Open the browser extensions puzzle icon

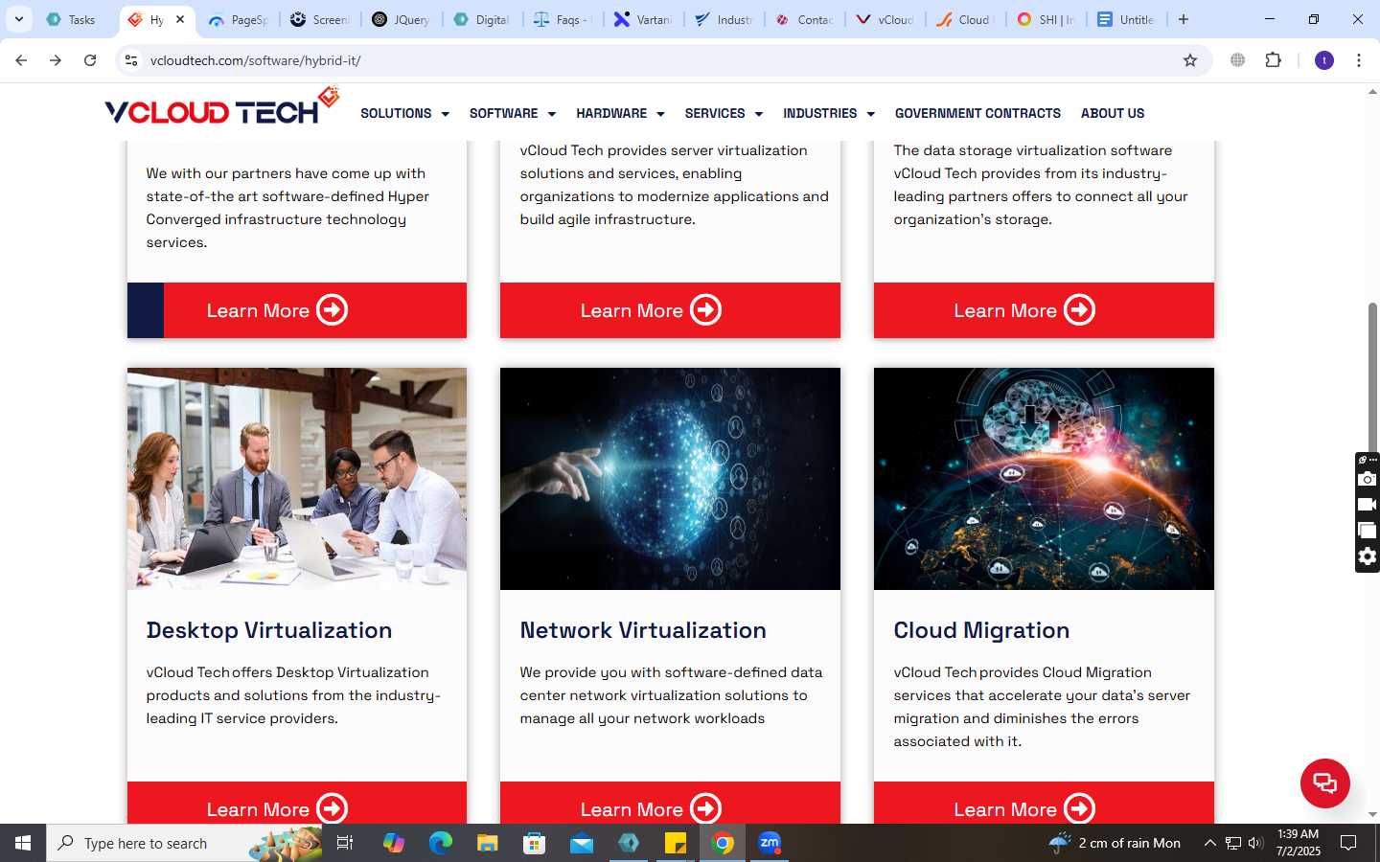click(x=1273, y=60)
